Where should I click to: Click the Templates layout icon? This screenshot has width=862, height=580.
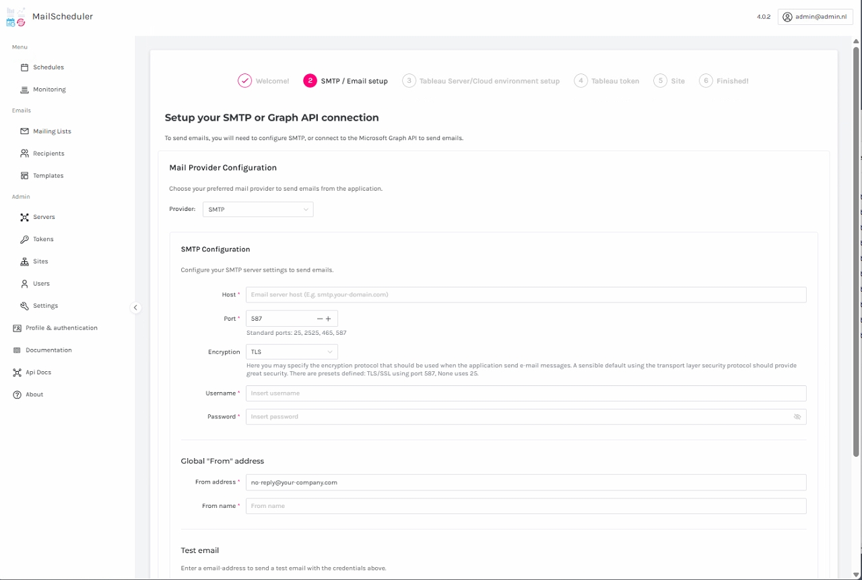[25, 176]
